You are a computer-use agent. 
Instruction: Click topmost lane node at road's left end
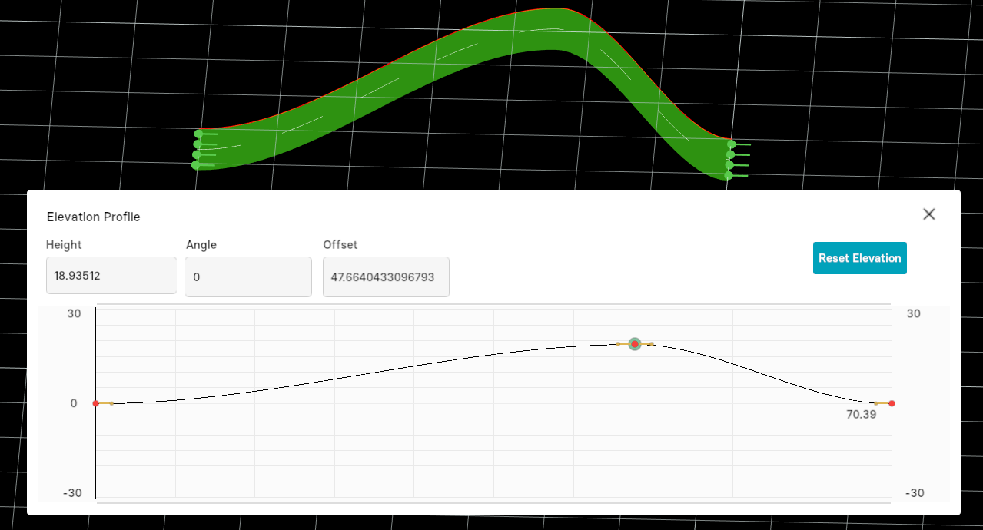coord(198,134)
